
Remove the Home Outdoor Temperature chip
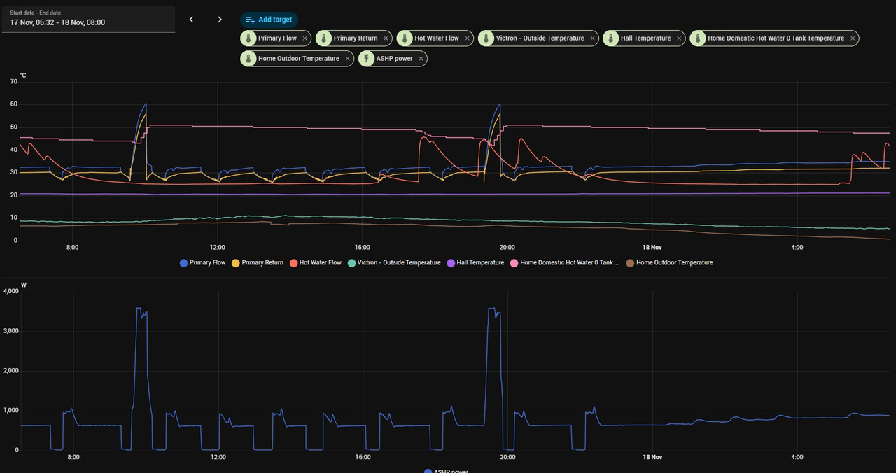[x=347, y=59]
